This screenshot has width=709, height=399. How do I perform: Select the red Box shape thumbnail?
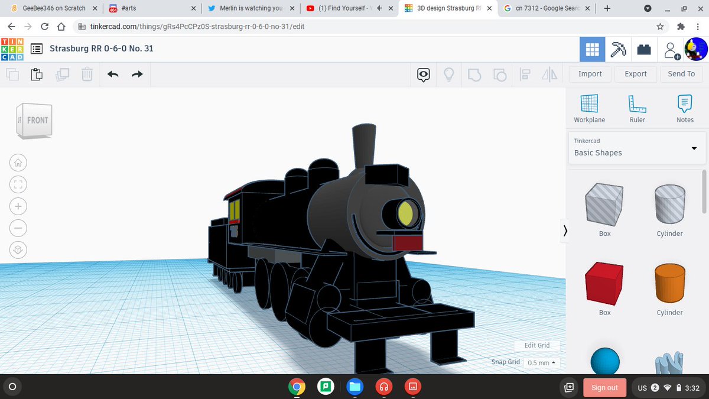[x=604, y=284]
